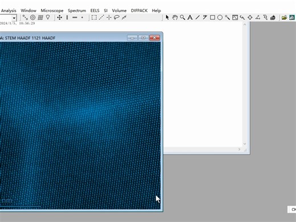
Task: Select the line annotation tool
Action: click(x=198, y=18)
